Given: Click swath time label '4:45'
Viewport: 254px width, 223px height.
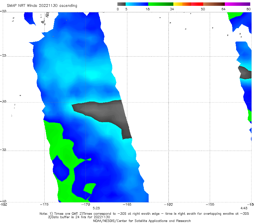Looking at the screenshot, I should coord(244,208).
